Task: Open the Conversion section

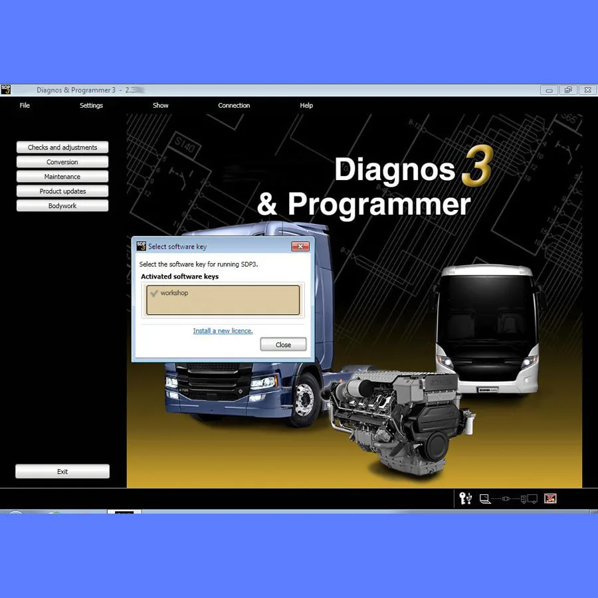Action: pos(62,161)
